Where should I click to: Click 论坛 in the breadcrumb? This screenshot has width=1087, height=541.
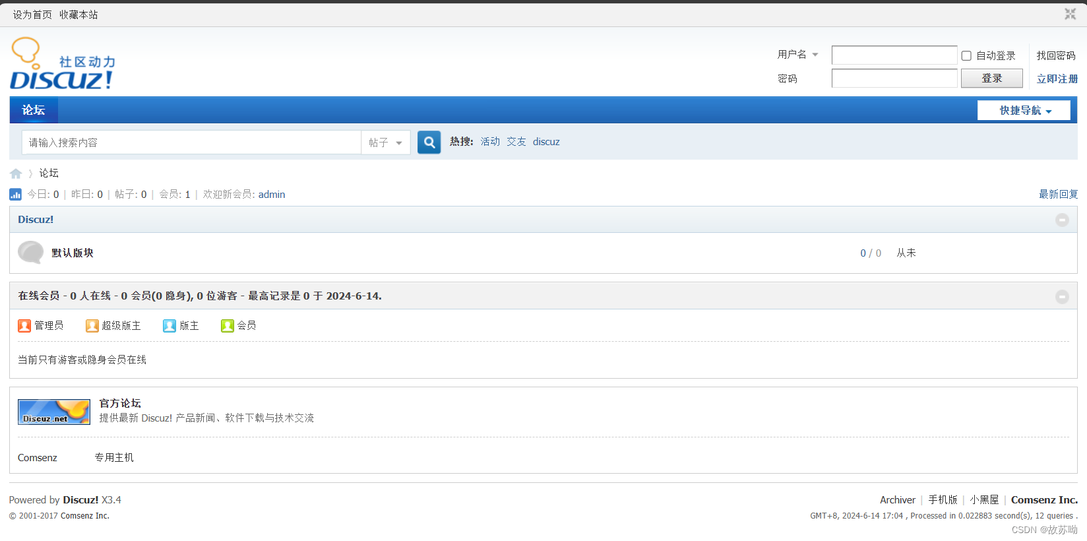(49, 173)
